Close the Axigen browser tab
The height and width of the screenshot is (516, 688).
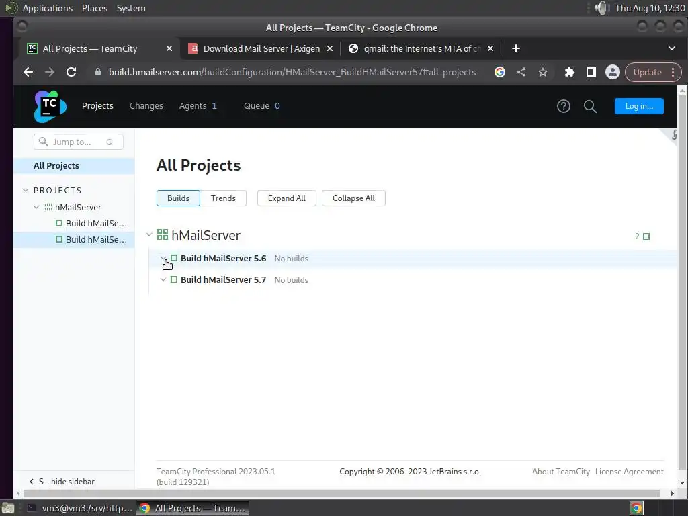(x=330, y=48)
